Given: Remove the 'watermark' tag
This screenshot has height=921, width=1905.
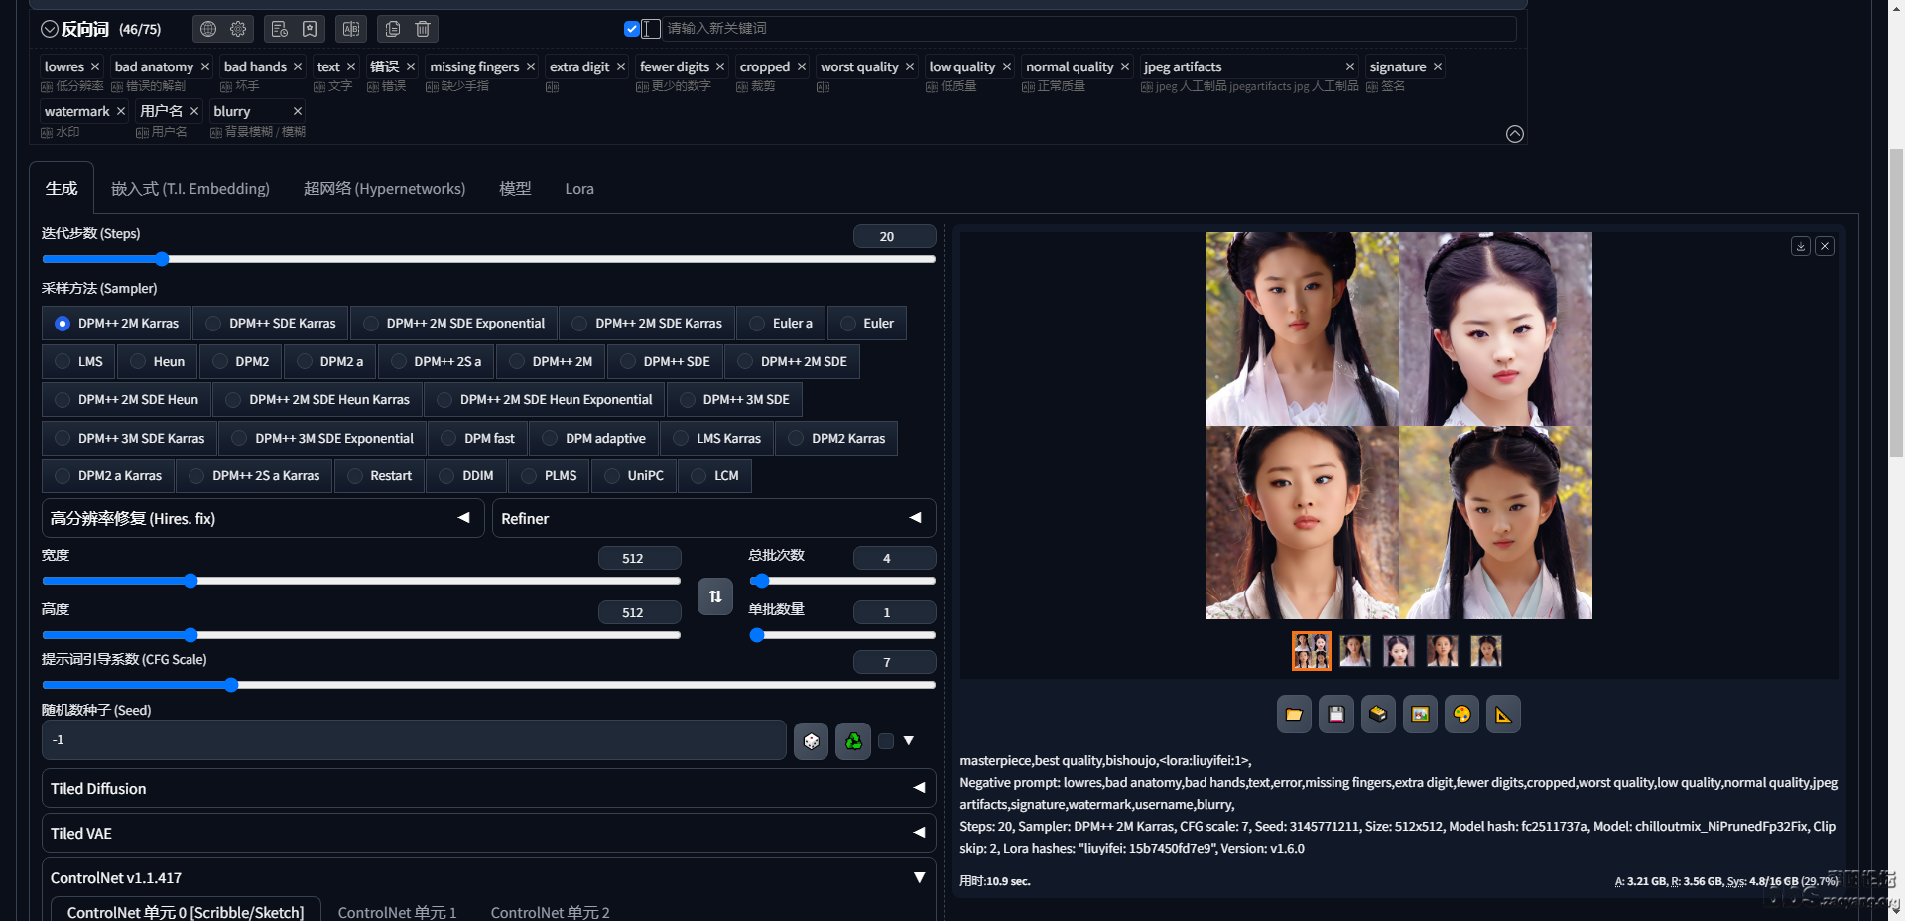Looking at the screenshot, I should click(121, 111).
